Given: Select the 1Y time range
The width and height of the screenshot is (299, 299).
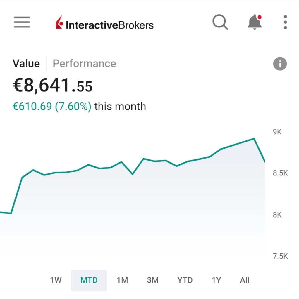Looking at the screenshot, I should click(x=216, y=280).
